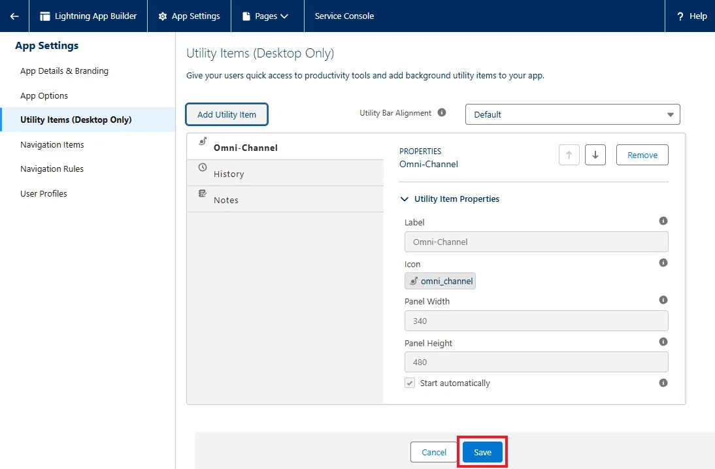Open Lightning App Builder
The height and width of the screenshot is (469, 715).
[x=88, y=16]
